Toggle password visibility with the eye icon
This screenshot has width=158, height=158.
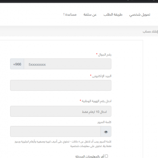[106, 132]
